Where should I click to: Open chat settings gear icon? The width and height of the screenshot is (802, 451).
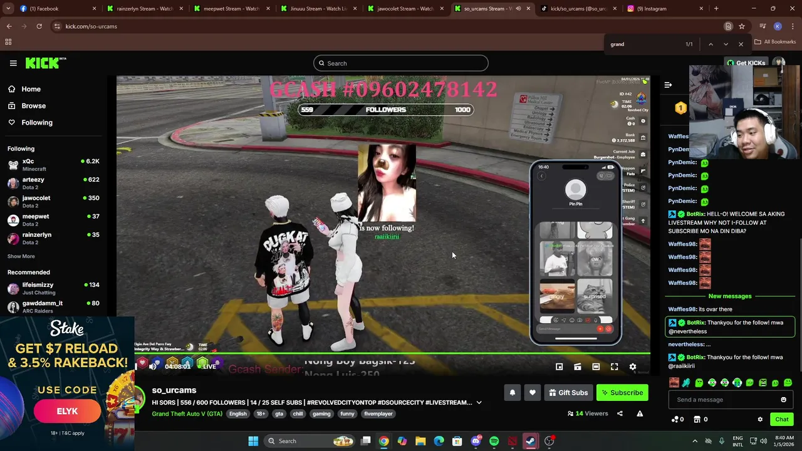pos(760,420)
